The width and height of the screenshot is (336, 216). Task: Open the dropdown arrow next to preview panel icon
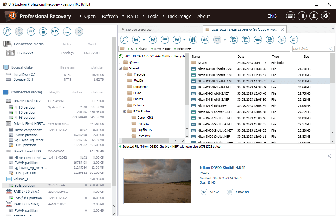(225, 40)
